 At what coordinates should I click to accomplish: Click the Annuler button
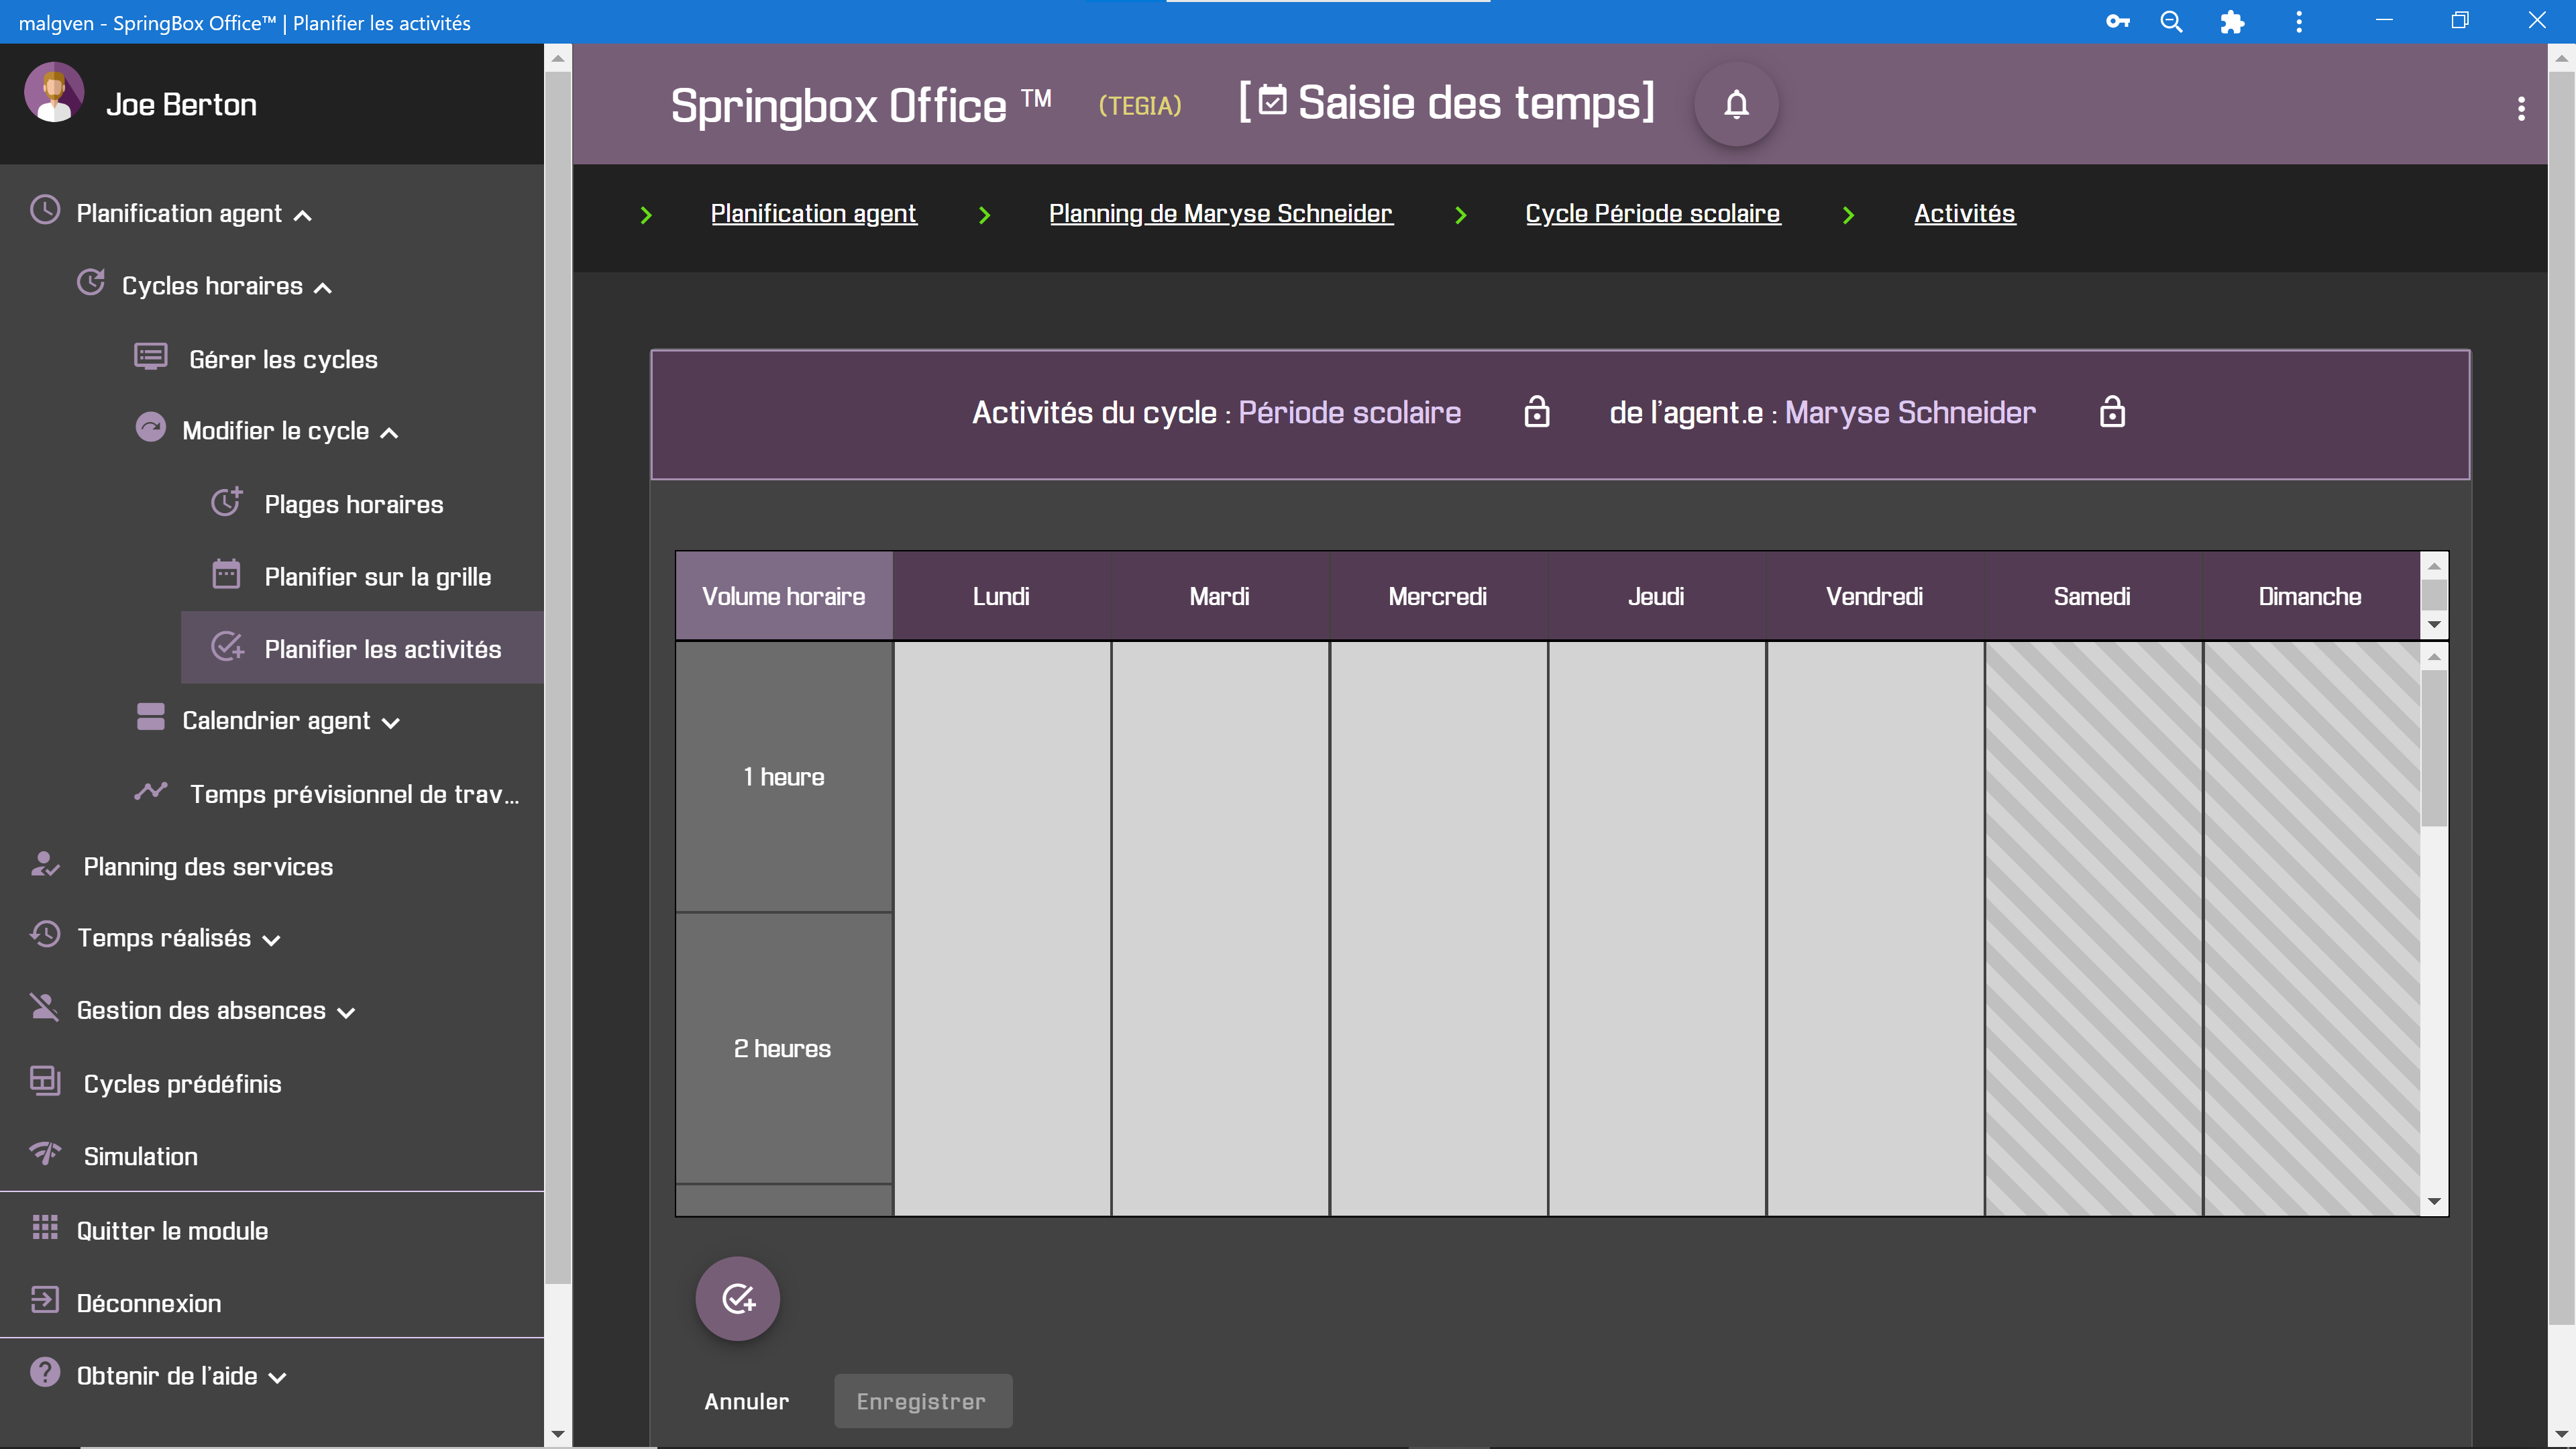pos(746,1401)
